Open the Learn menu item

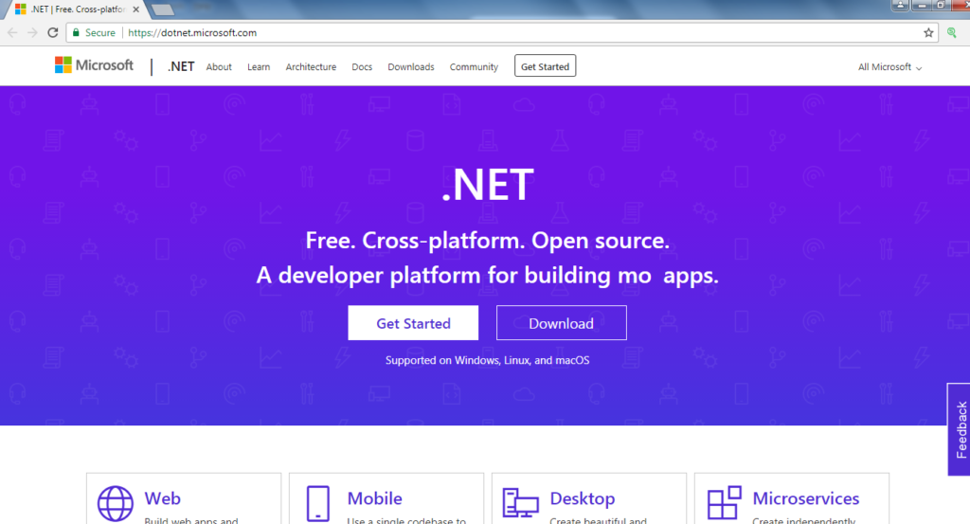coord(259,67)
